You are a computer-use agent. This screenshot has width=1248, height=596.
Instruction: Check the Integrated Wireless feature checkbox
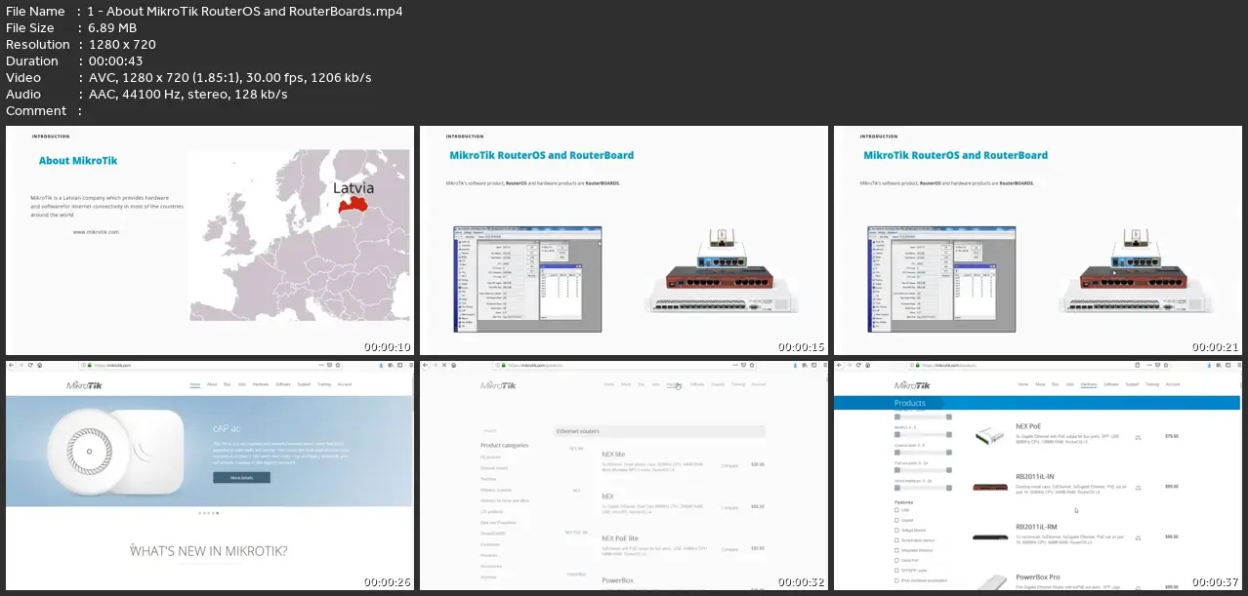point(897,551)
